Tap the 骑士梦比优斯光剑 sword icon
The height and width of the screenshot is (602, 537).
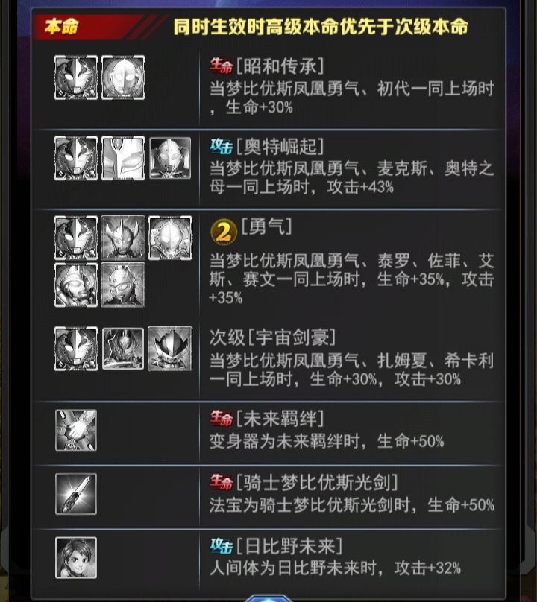click(76, 494)
